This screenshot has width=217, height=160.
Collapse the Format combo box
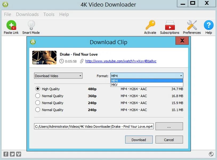tap(147, 76)
